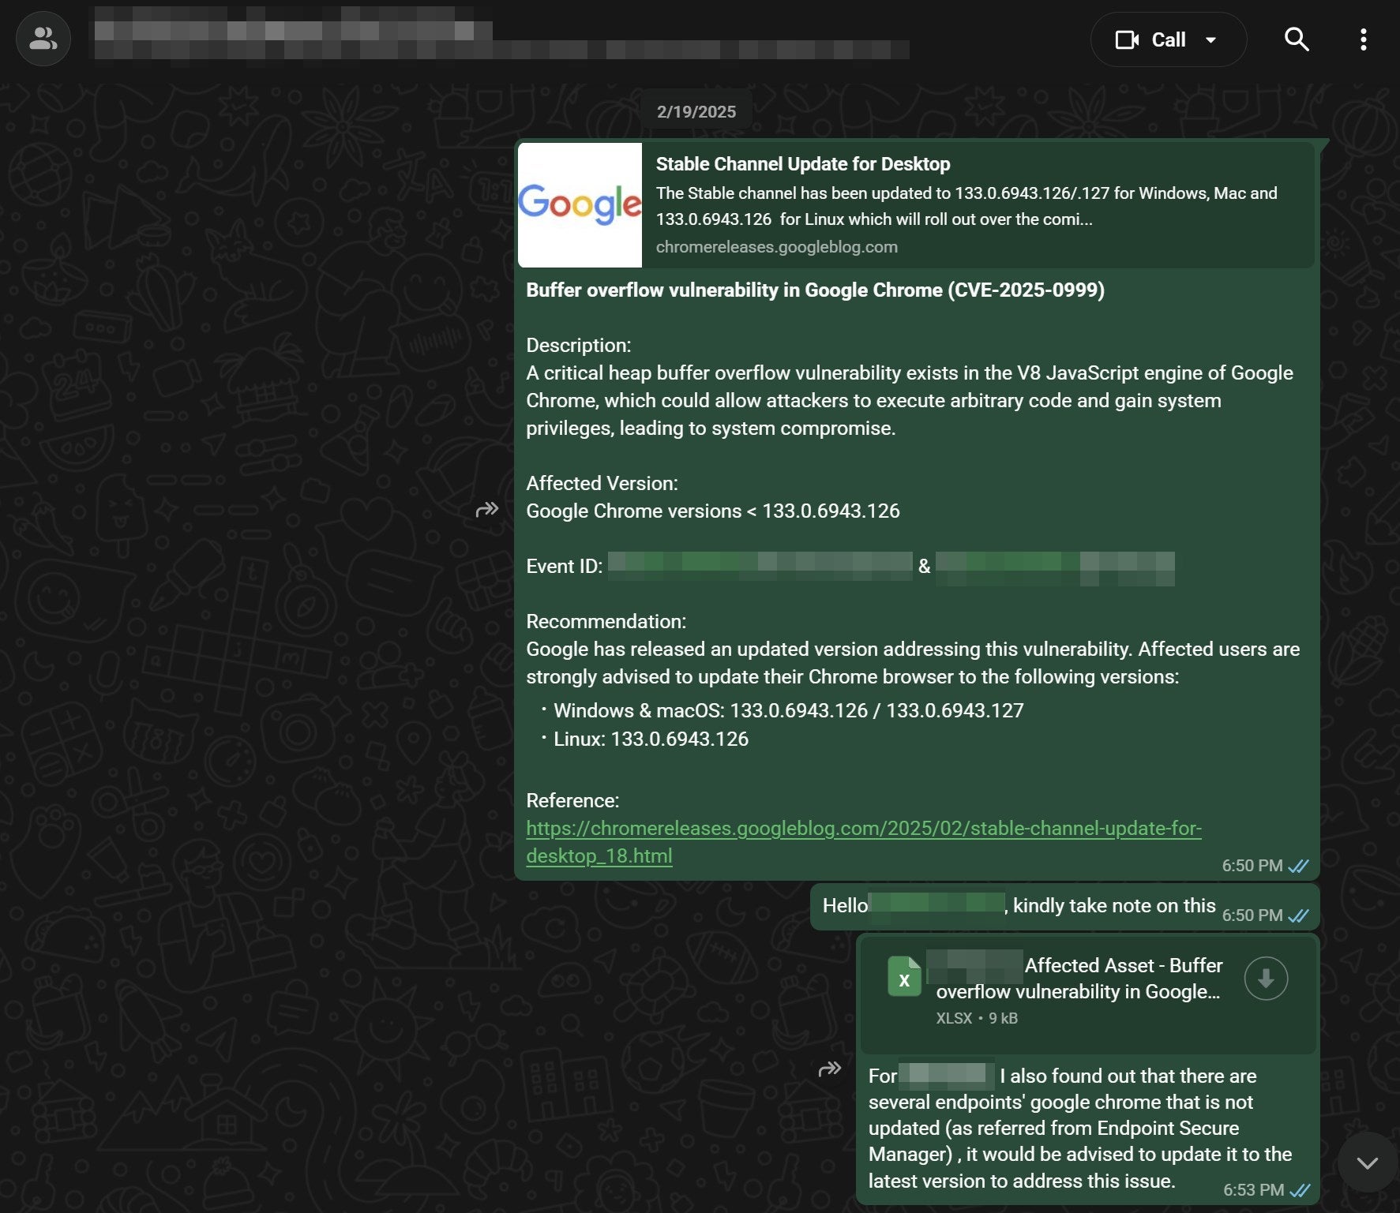Open the contact's profile avatar
This screenshot has width=1400, height=1213.
[42, 38]
